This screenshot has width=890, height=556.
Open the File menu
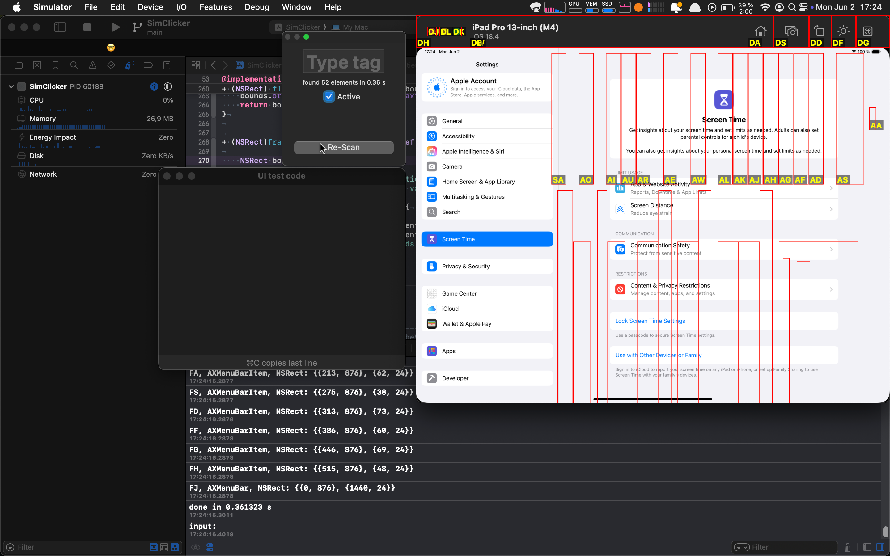(91, 7)
